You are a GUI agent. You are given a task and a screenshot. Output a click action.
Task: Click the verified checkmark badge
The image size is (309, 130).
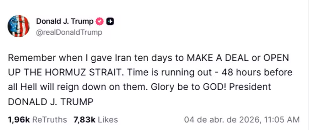[x=100, y=21]
